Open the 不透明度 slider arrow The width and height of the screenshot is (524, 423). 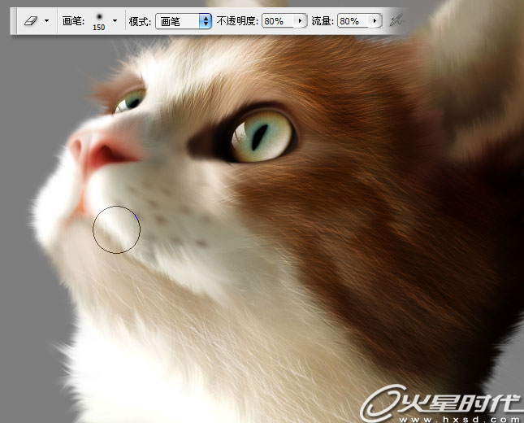[x=301, y=21]
